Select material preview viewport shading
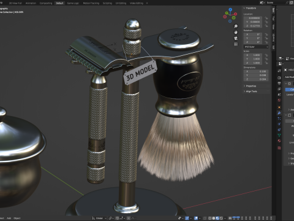The width and height of the screenshot is (294, 221). pyautogui.click(x=217, y=218)
